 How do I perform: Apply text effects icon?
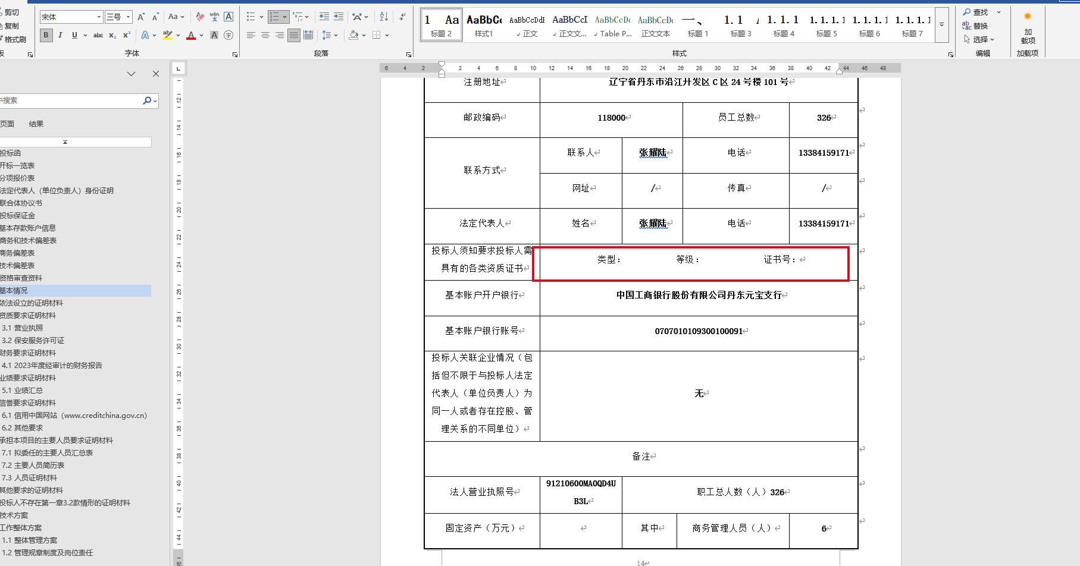[x=145, y=36]
